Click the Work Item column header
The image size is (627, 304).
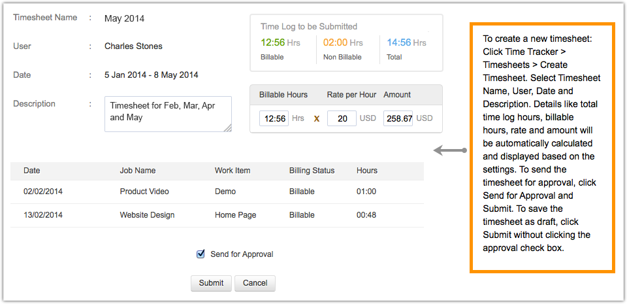pos(233,171)
